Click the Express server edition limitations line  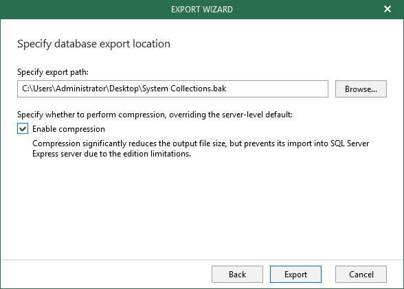[111, 154]
